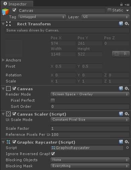
Task: Open Canvas Scaler help reference book icon
Action: [121, 114]
